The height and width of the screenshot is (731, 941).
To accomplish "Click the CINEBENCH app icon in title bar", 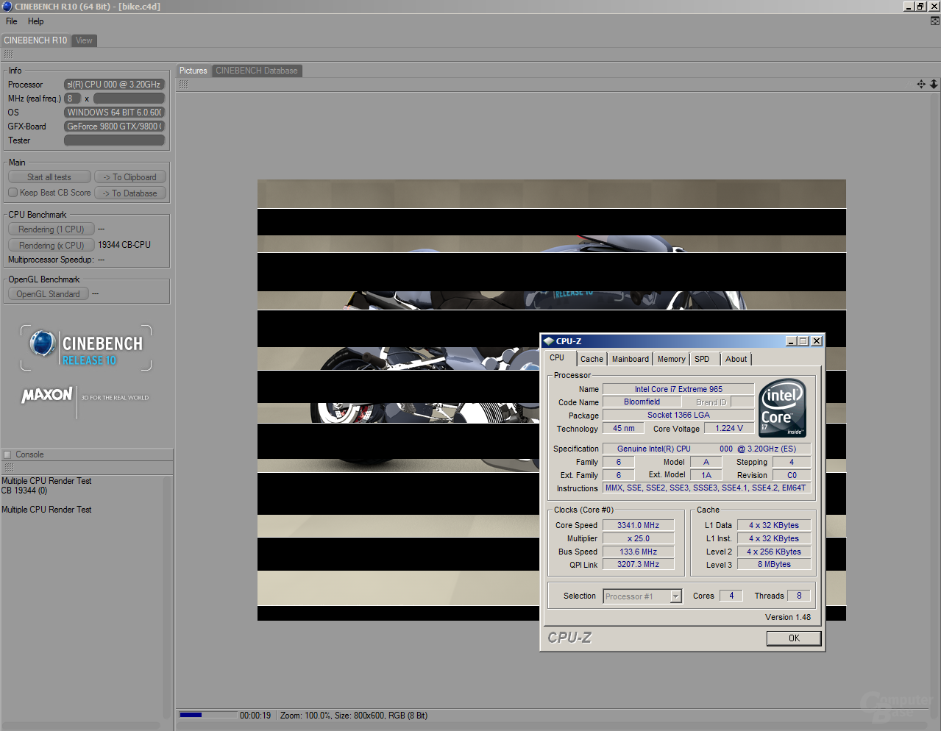I will (7, 7).
